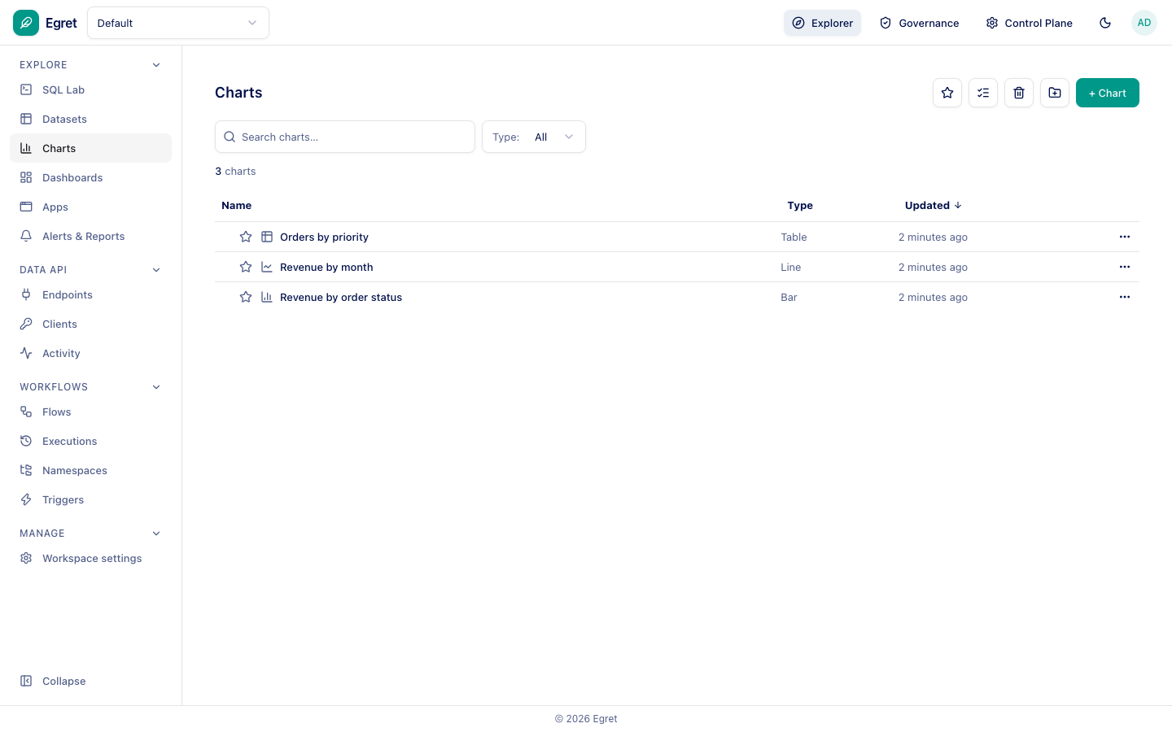Switch to the Control Plane tab

pyautogui.click(x=1029, y=23)
